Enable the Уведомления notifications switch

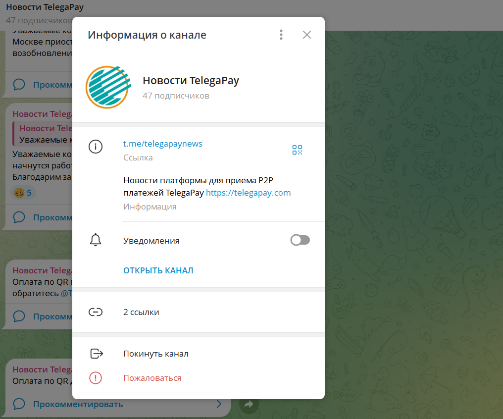pyautogui.click(x=300, y=239)
